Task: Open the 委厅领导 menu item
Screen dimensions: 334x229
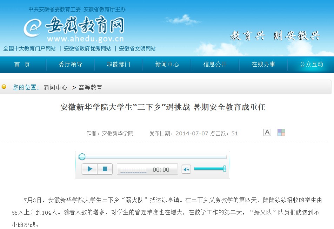Action: tap(70, 65)
